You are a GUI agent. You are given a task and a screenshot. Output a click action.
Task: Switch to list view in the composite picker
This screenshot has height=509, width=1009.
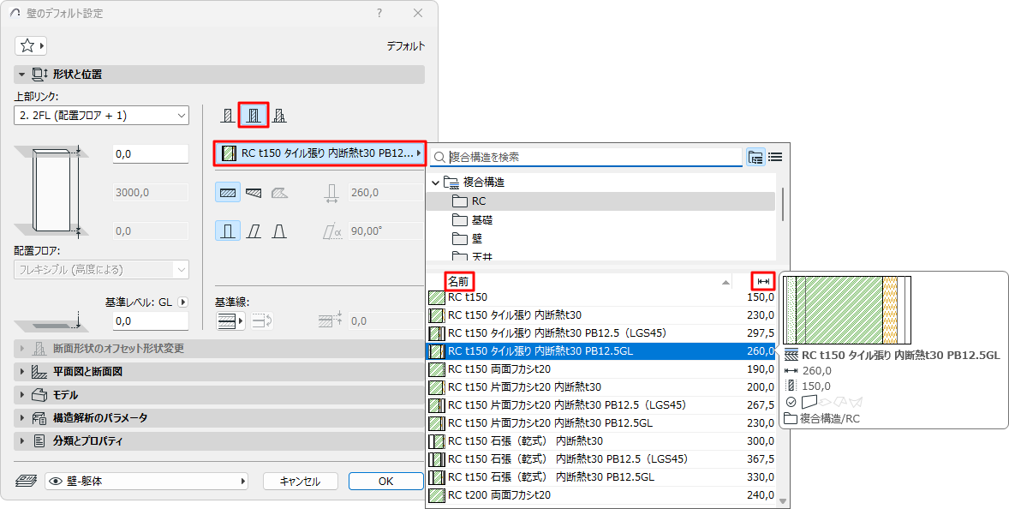[x=775, y=157]
